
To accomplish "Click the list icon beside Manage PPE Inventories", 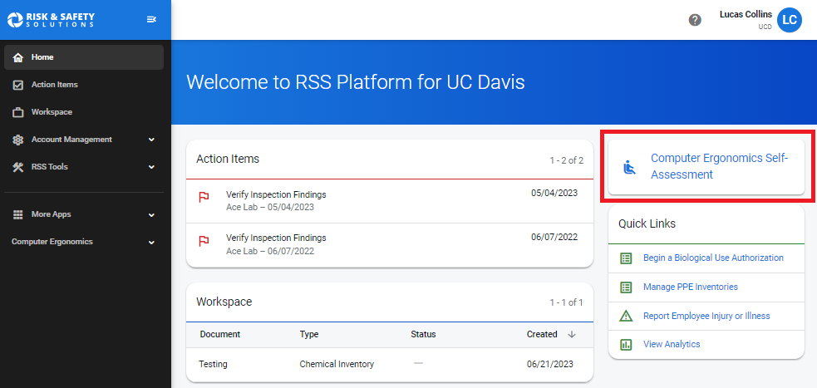I will (x=626, y=287).
